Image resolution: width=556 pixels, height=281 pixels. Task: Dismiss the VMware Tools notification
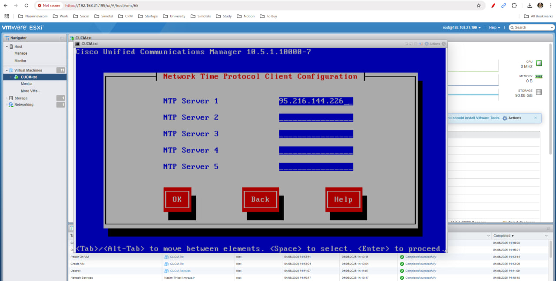tap(536, 118)
